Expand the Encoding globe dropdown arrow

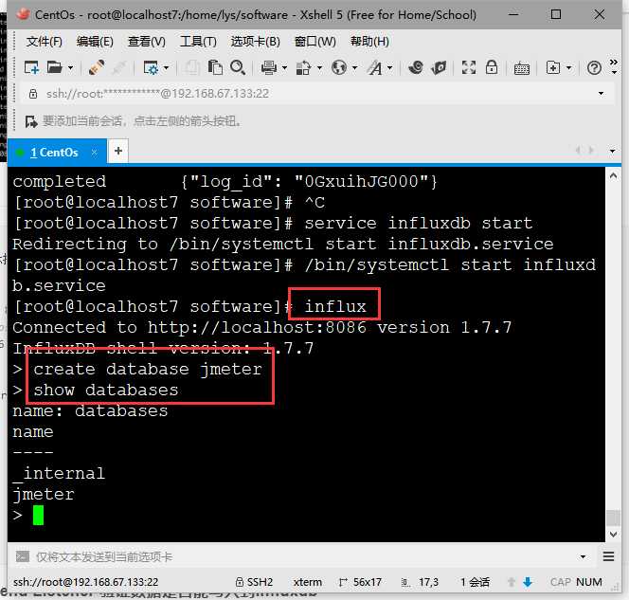coord(354,68)
